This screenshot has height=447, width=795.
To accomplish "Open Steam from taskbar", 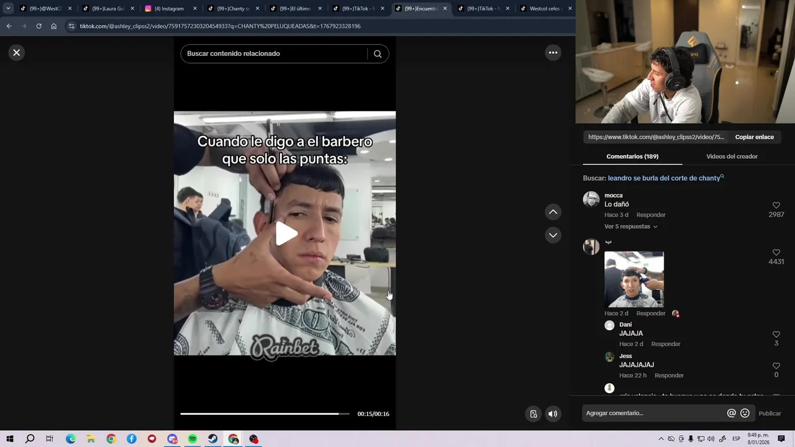I will coord(213,439).
